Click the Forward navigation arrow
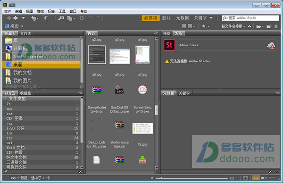 [x=16, y=18]
